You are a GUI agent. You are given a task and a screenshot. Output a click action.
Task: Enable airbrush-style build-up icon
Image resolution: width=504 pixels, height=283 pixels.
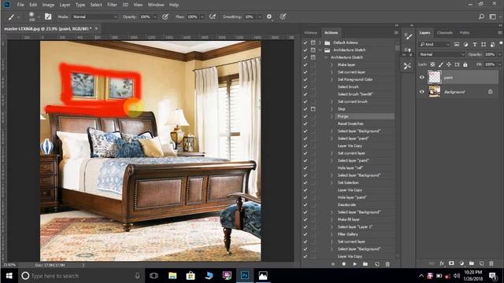click(x=213, y=17)
